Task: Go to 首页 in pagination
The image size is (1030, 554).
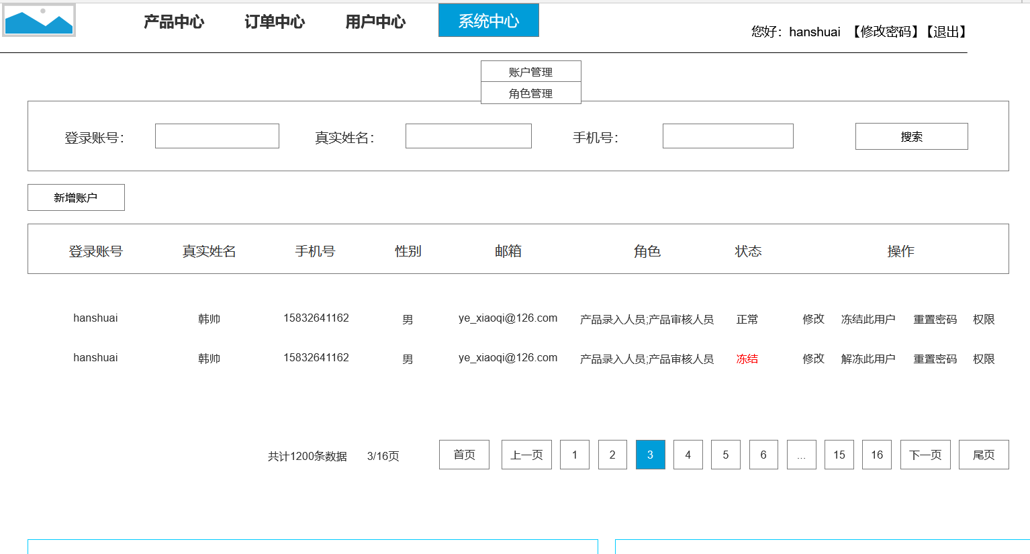Action: click(x=464, y=455)
